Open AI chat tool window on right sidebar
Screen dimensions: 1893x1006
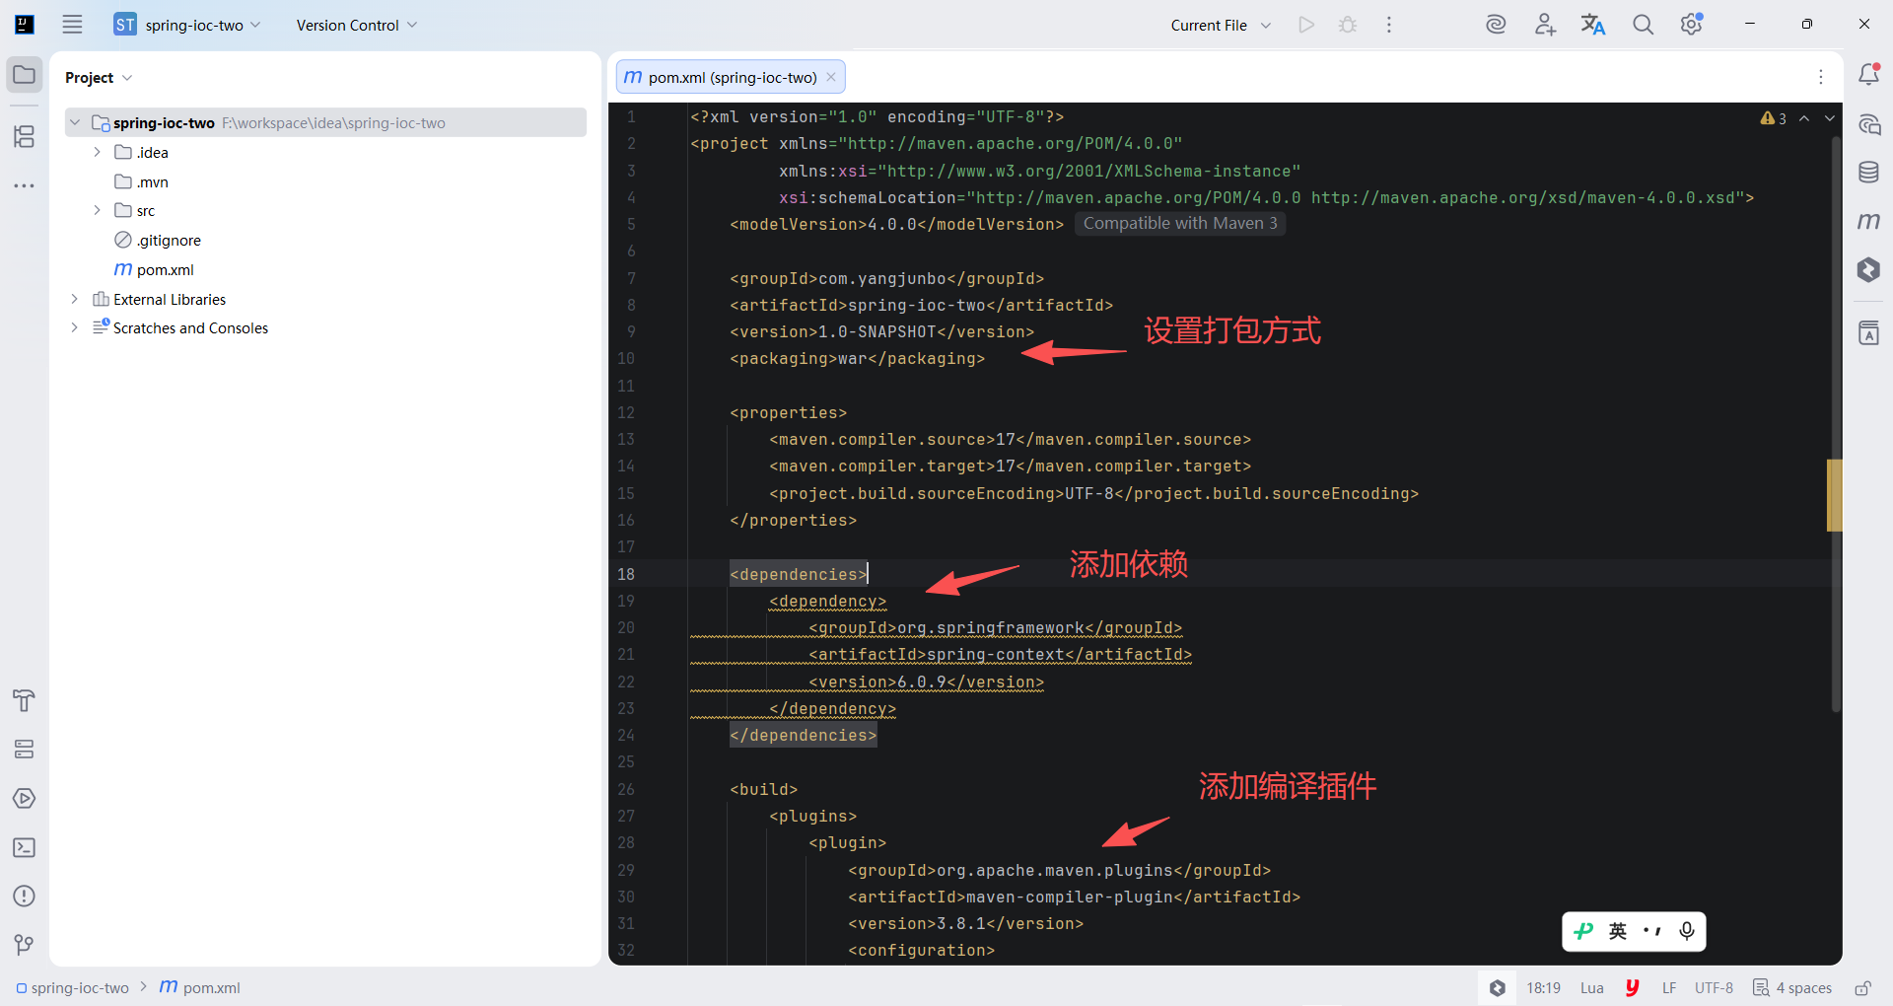coord(1868,124)
